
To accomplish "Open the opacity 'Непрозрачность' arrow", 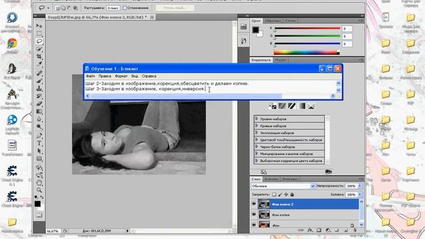I will click(360, 186).
